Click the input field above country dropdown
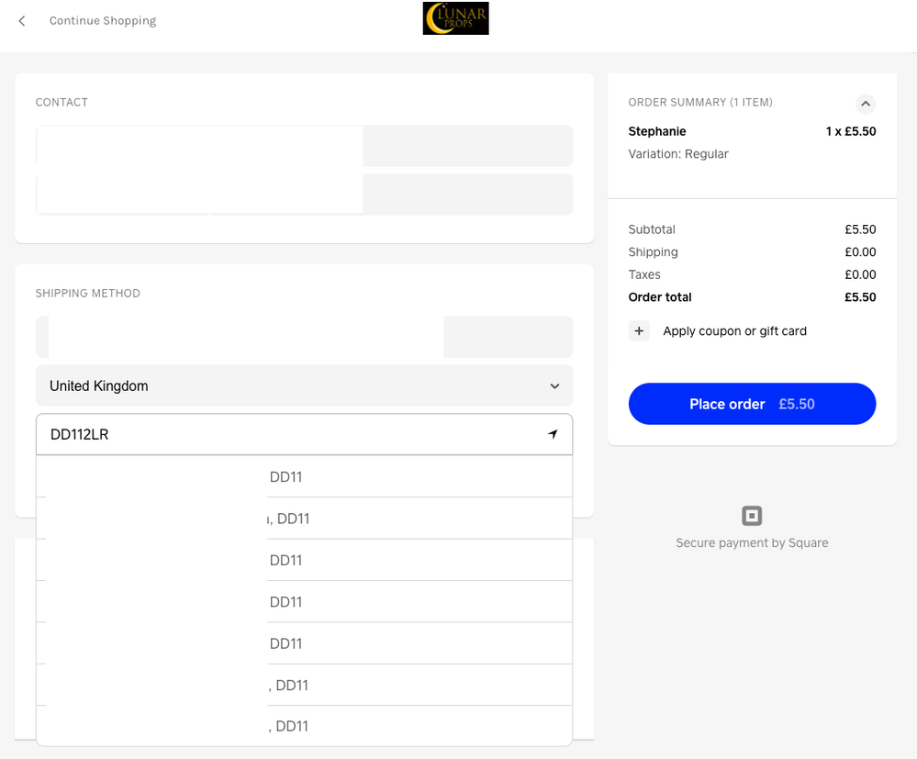The image size is (917, 759). 304,337
